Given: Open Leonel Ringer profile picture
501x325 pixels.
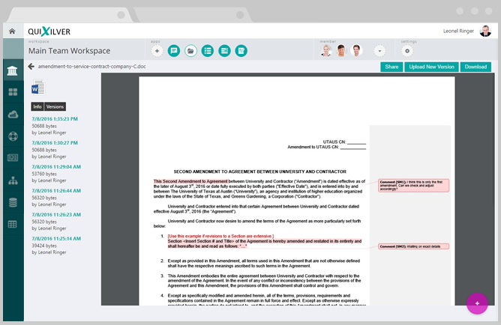Looking at the screenshot, I should point(485,31).
